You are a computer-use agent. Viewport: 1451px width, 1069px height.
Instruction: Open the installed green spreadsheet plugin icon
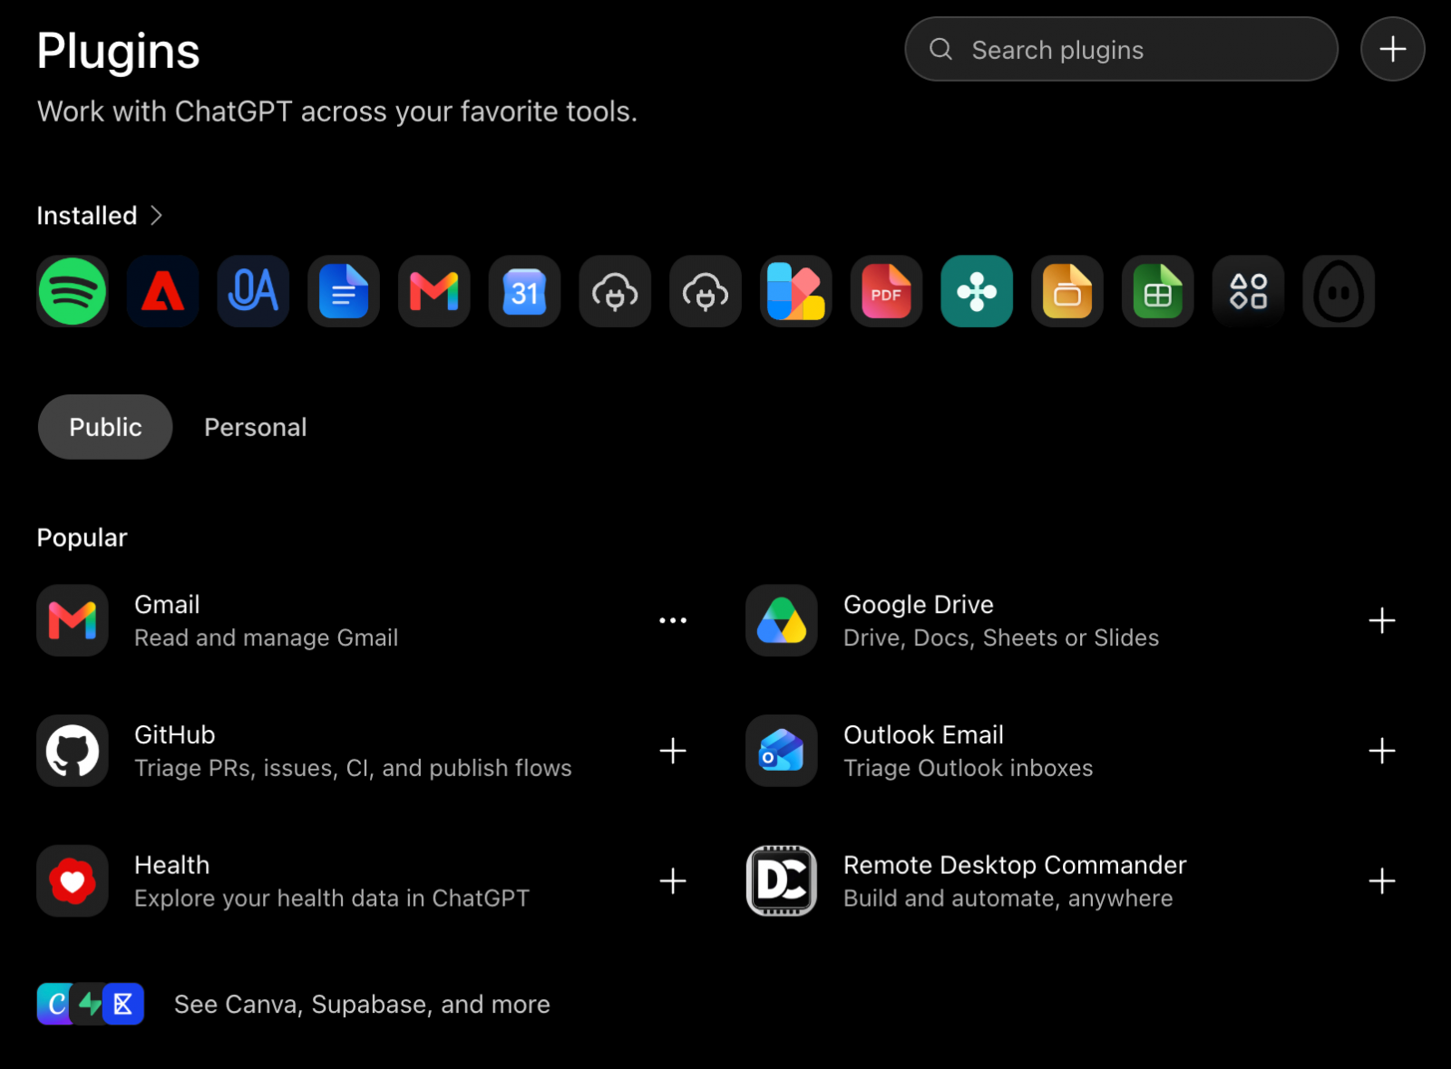(1158, 291)
